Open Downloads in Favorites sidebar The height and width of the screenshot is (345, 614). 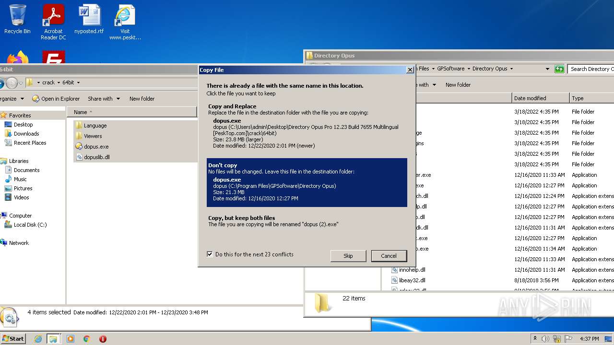click(x=26, y=134)
